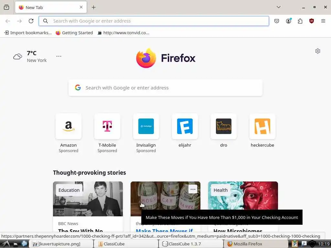
Task: Open the hamburger application menu
Action: pos(323,21)
